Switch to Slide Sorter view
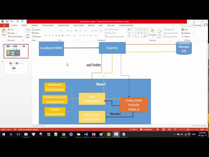This screenshot has width=209, height=157. (164, 130)
